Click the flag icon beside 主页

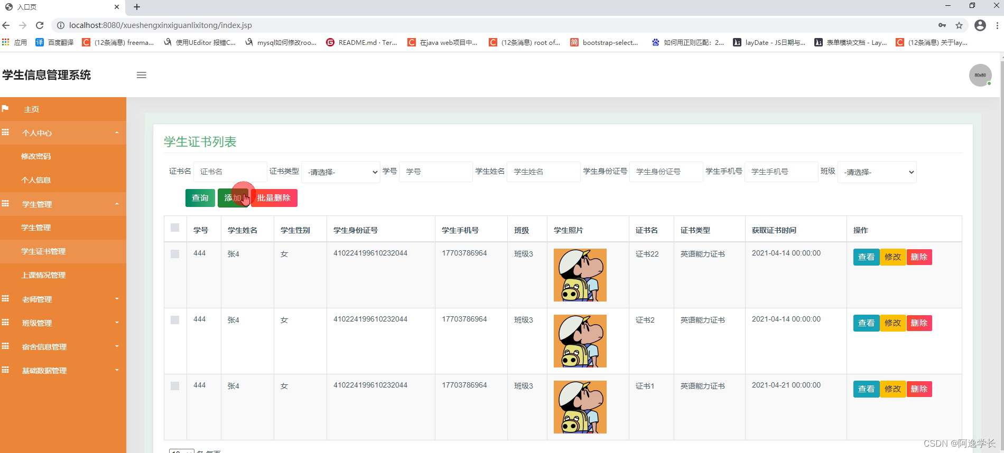tap(5, 109)
